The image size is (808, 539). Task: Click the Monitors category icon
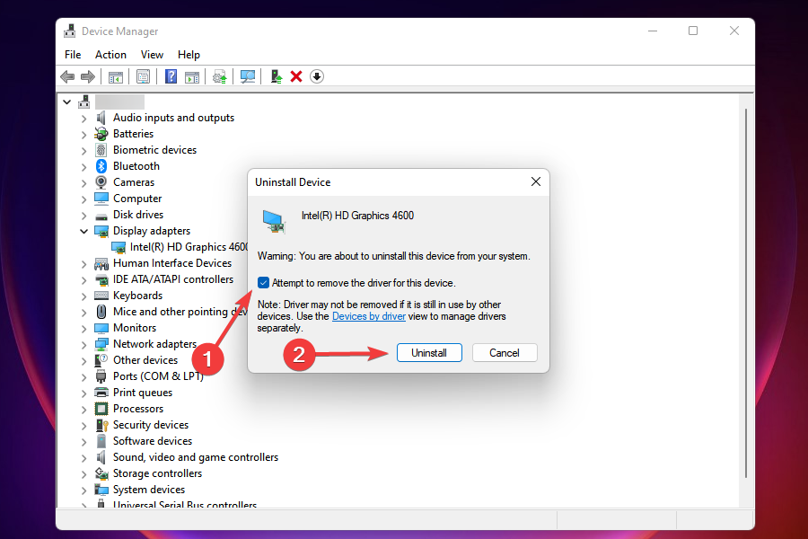click(101, 328)
